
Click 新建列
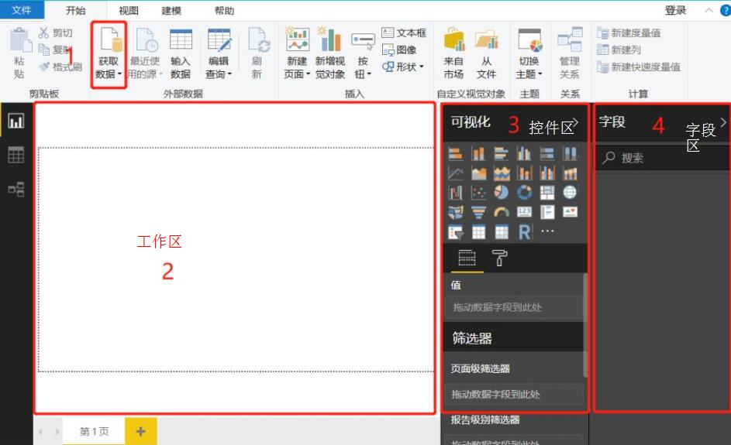point(619,50)
